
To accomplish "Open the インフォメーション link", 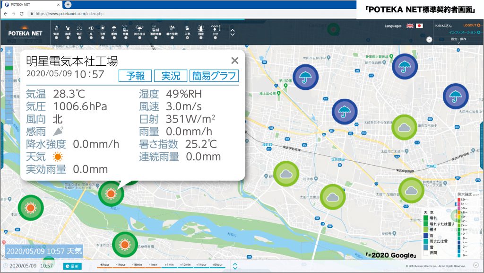I will (465, 32).
